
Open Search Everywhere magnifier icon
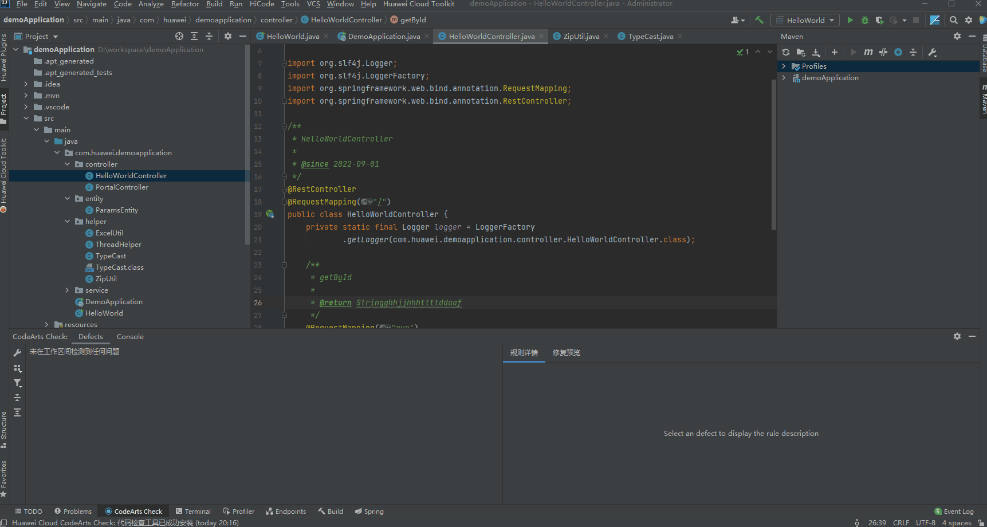(x=953, y=20)
